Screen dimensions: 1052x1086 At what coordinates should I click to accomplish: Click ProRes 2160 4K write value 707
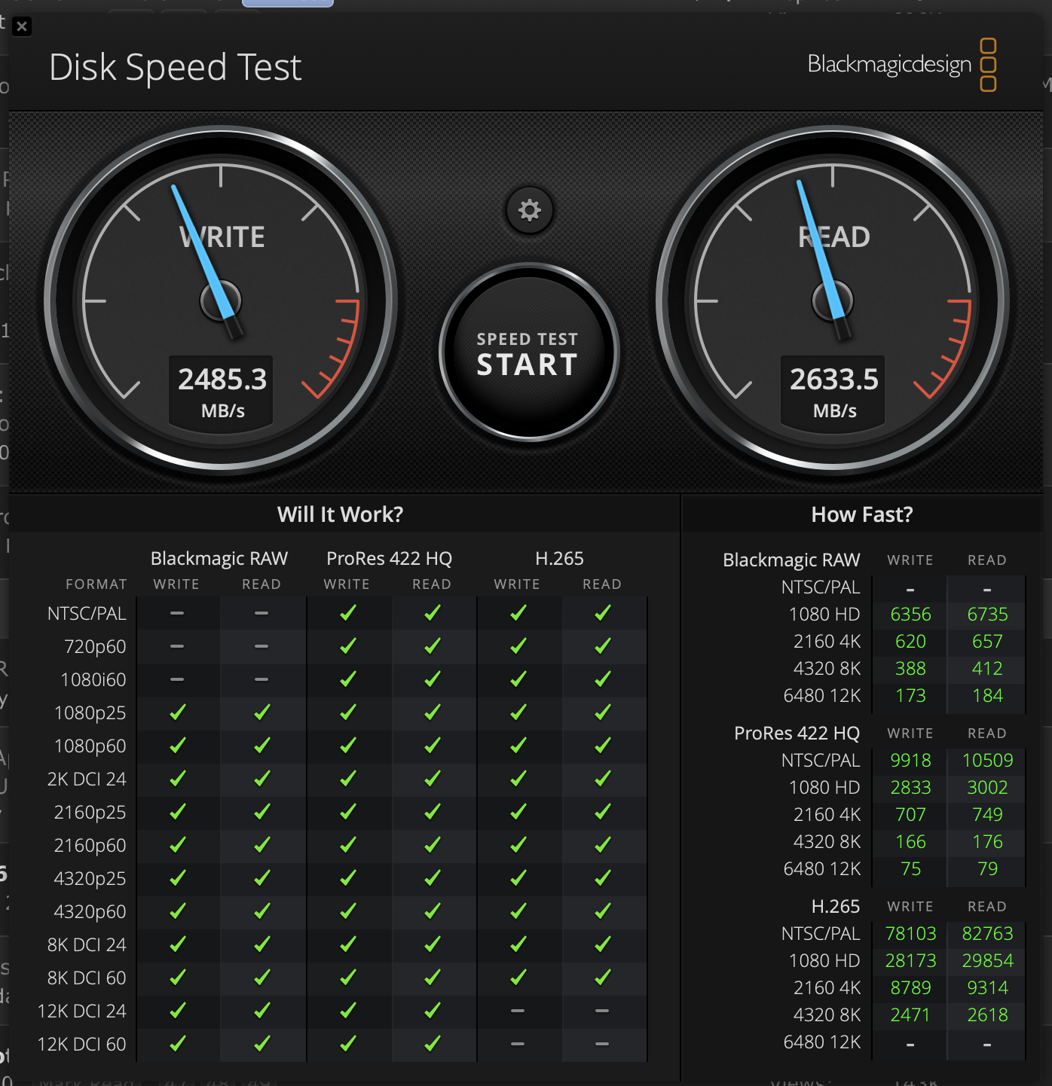click(911, 815)
